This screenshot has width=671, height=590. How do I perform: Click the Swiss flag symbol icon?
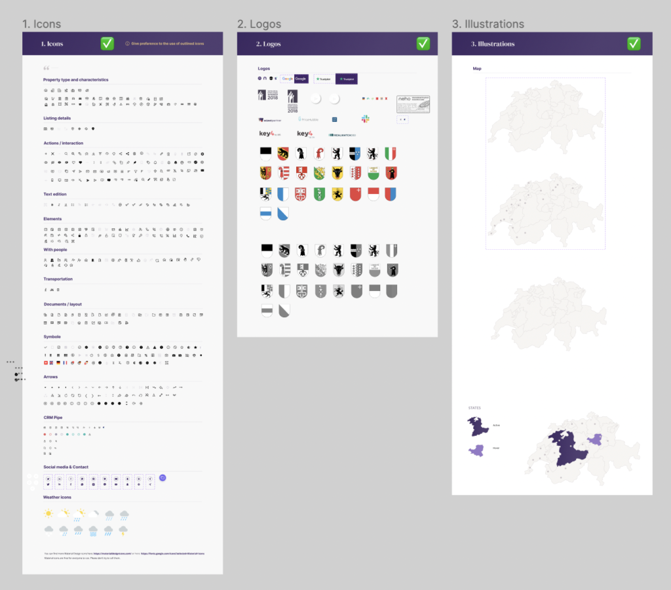pos(45,363)
